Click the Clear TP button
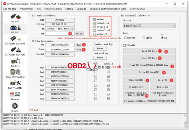The width and height of the screenshot is (189, 130). tap(162, 80)
